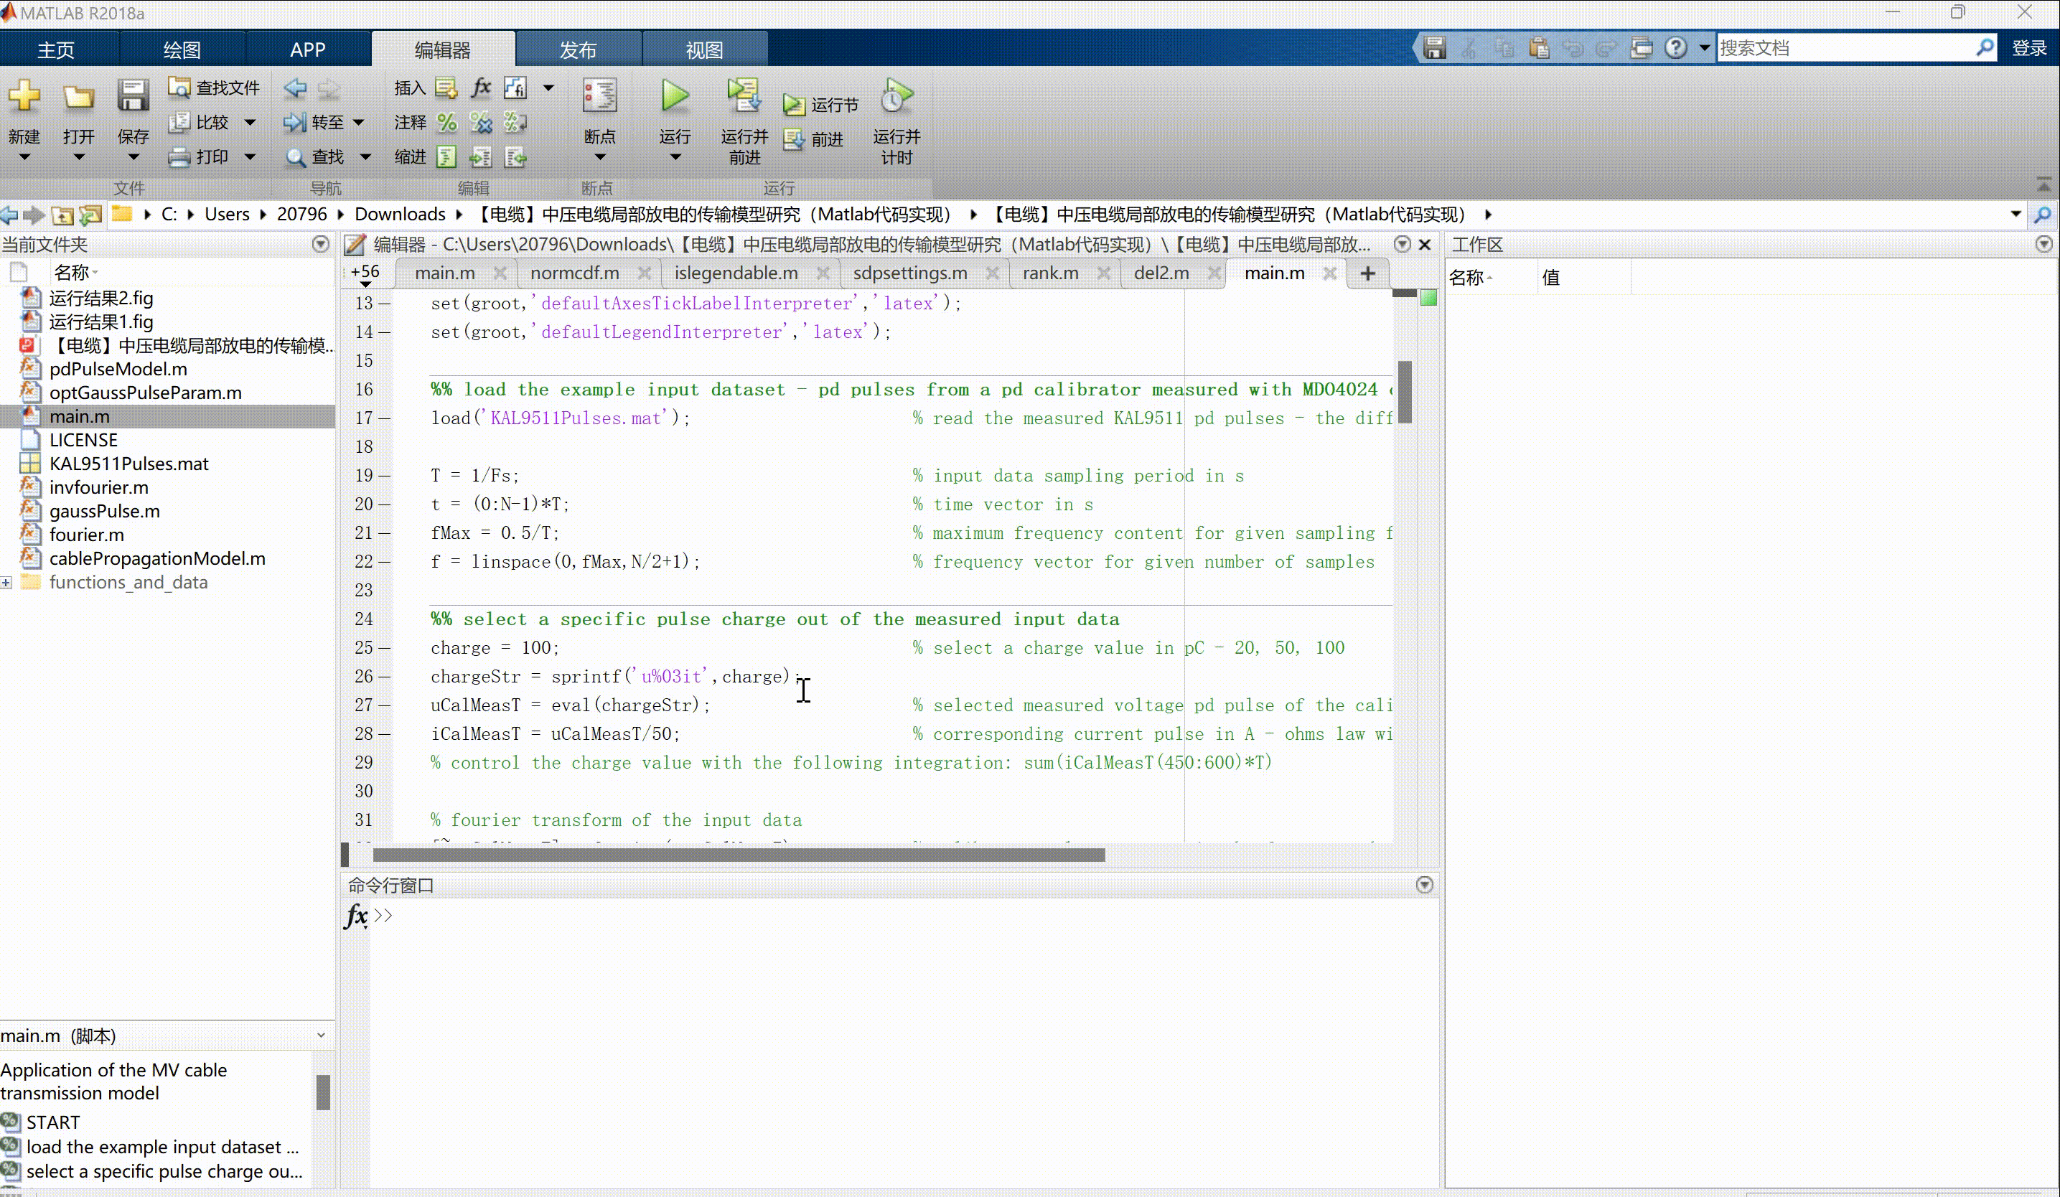This screenshot has width=2060, height=1197.
Task: Open the Compare (比较) dropdown arrow
Action: 250,123
